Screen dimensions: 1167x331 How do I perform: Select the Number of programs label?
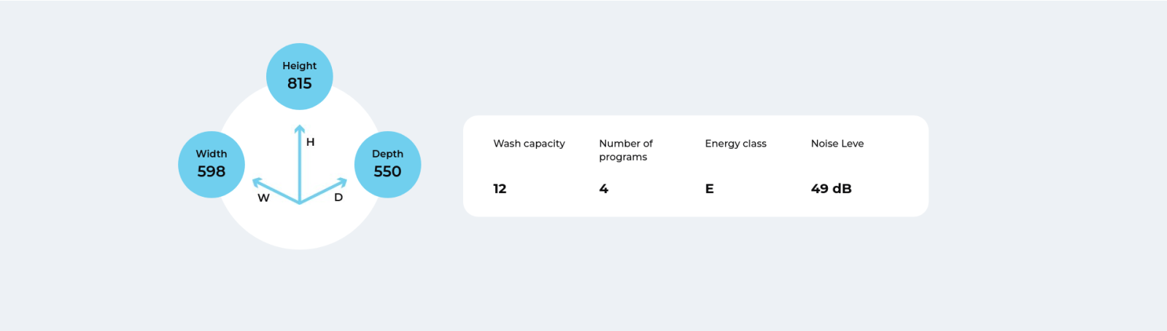click(626, 150)
